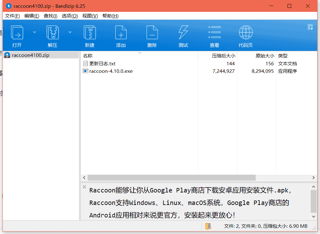Select the raccoon-4.10.0.exe file row

click(199, 71)
